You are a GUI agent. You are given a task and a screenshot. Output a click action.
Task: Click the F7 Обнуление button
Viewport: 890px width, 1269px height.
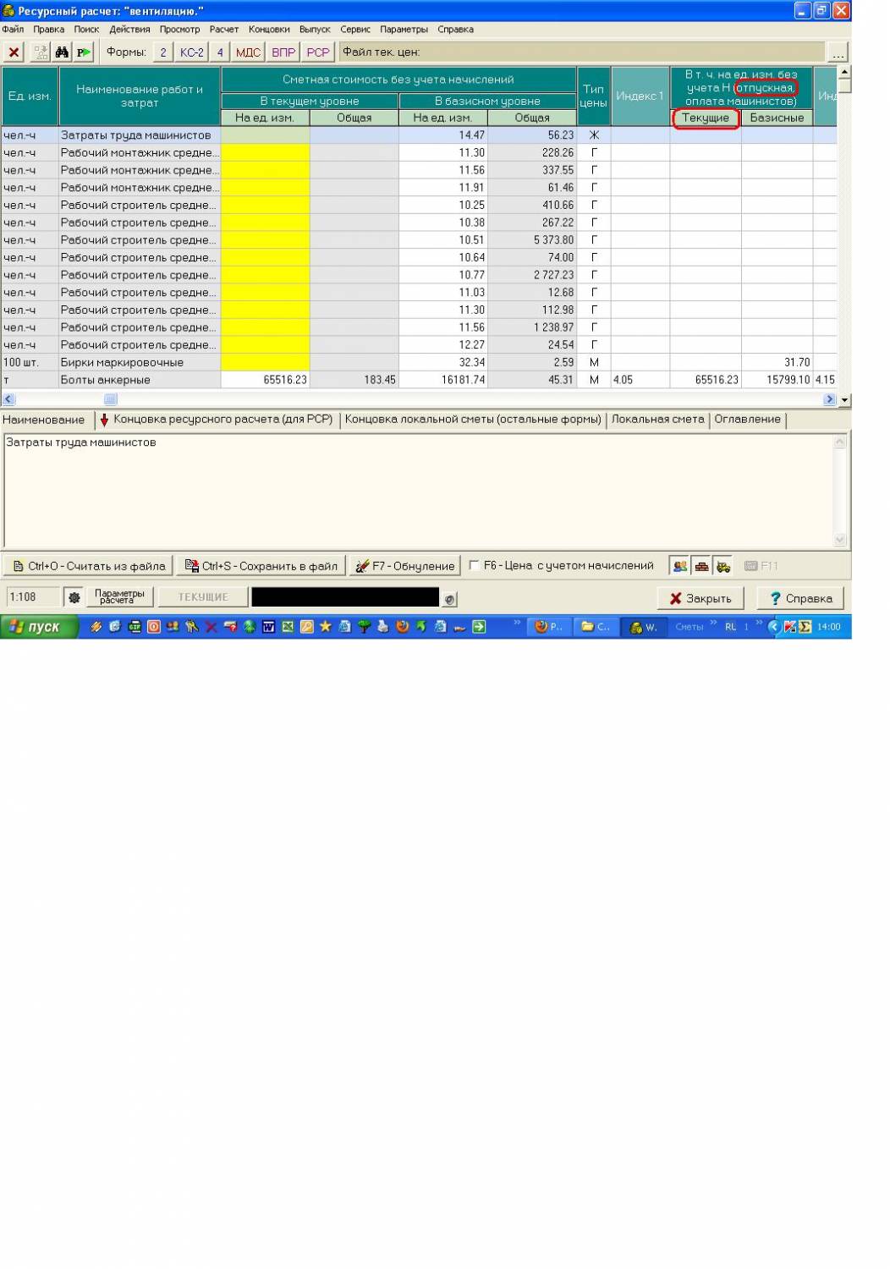[x=405, y=566]
